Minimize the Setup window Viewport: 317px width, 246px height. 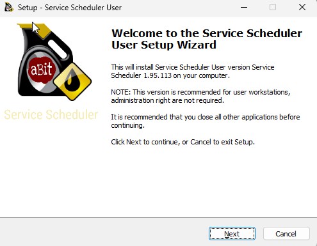coord(244,7)
